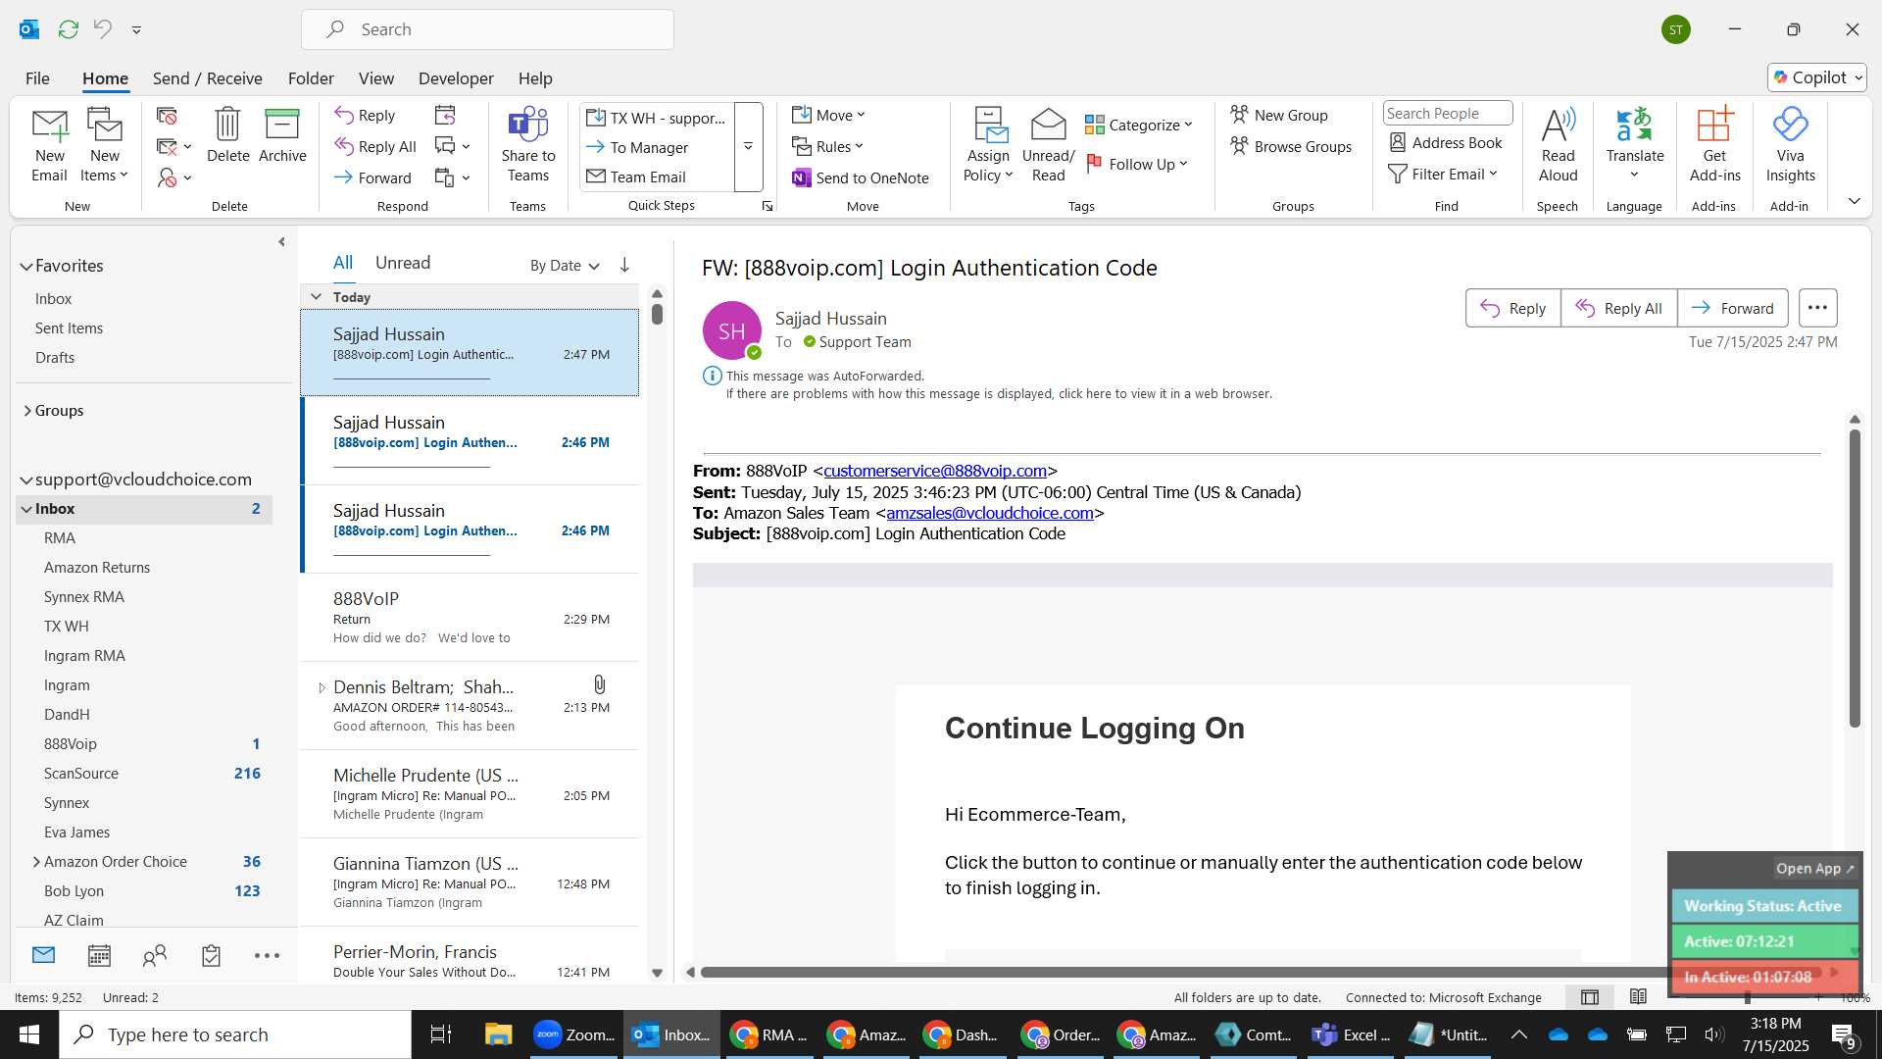Screen dimensions: 1882x1059
Task: Send message to OneNote
Action: point(861,177)
